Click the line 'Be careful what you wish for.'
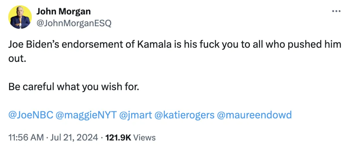350x149 pixels. tap(74, 87)
